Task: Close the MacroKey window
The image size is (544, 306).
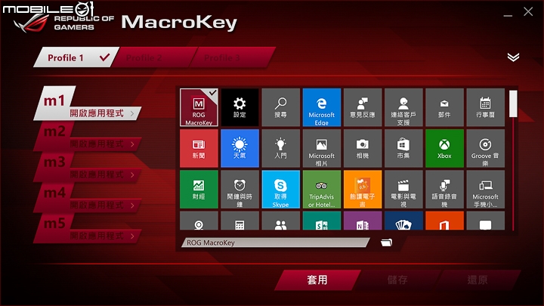Action: click(528, 11)
